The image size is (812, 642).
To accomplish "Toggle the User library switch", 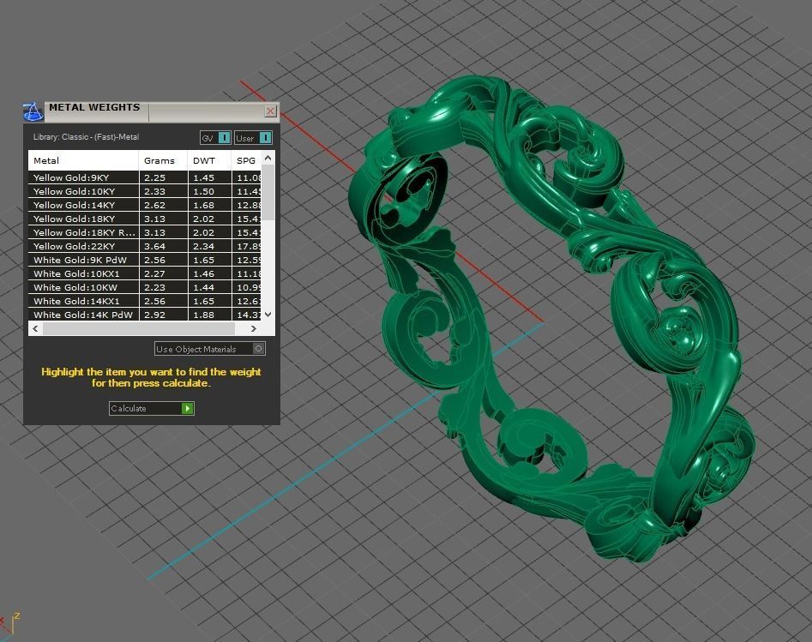I will [253, 138].
